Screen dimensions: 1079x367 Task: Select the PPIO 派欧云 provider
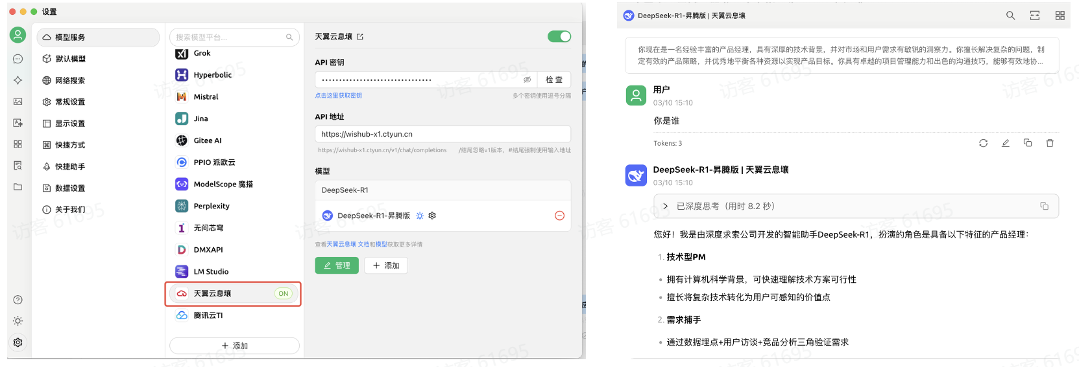tap(234, 162)
